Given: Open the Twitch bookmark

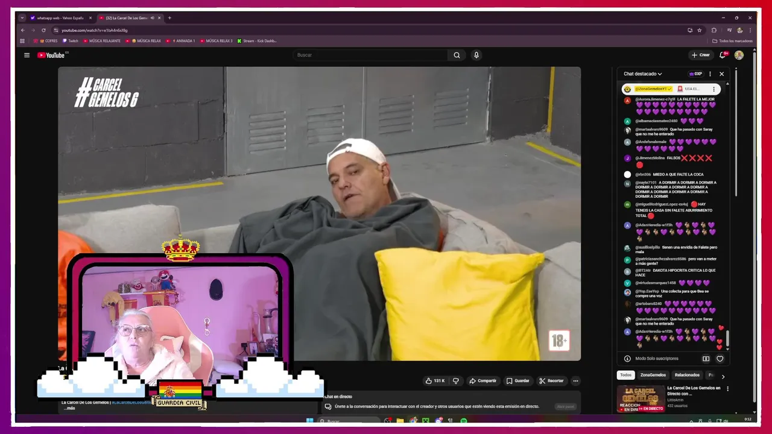Looking at the screenshot, I should [x=70, y=41].
